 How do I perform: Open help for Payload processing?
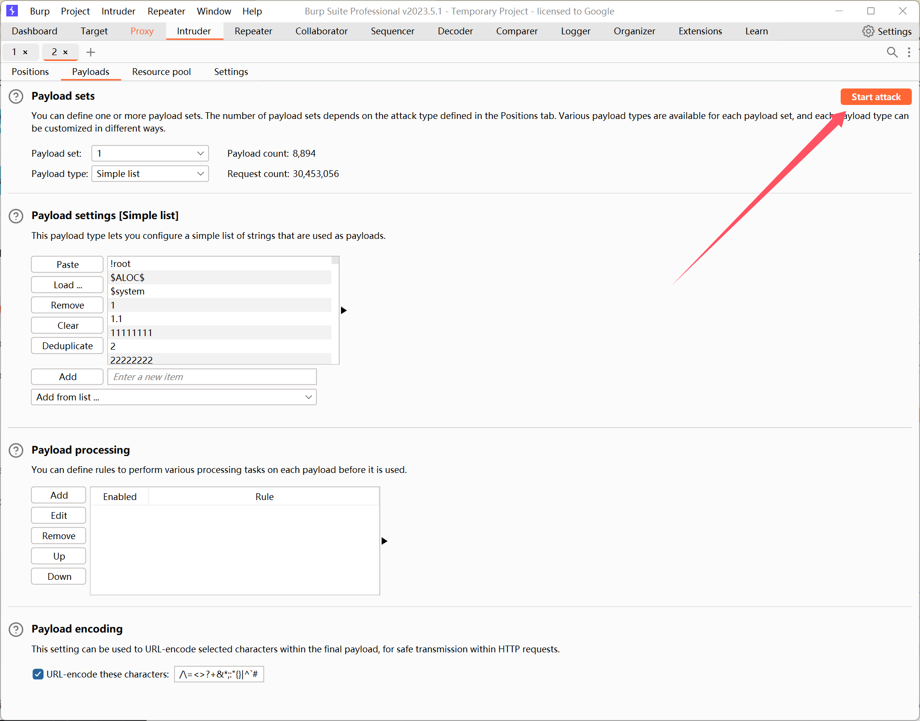16,451
